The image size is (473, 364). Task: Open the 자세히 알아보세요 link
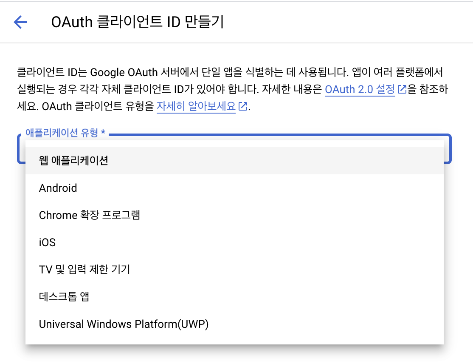[196, 106]
